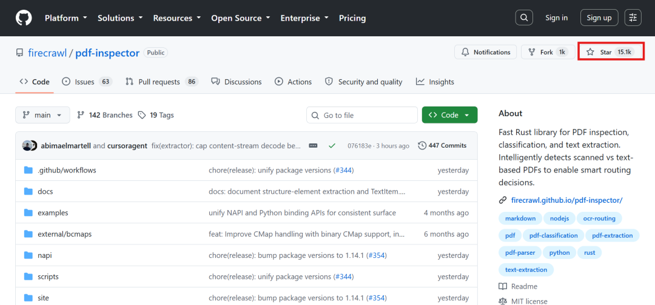
Task: Switch to the Actions tab
Action: coord(294,82)
